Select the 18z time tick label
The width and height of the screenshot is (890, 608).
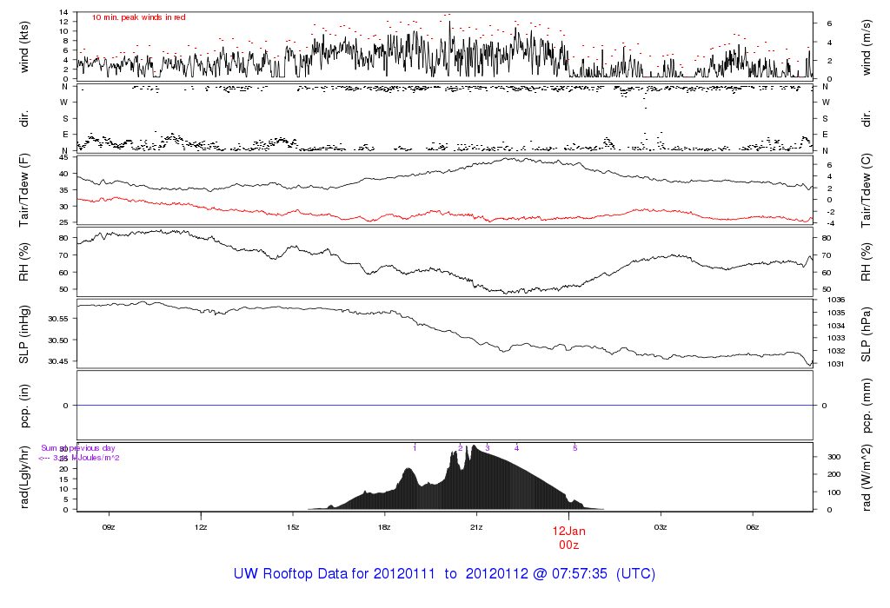point(385,526)
